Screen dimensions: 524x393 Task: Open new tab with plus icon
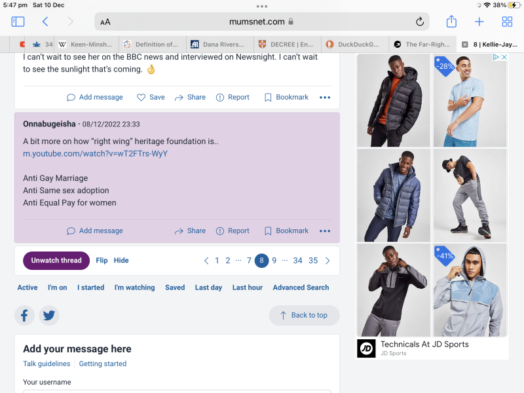click(x=479, y=22)
